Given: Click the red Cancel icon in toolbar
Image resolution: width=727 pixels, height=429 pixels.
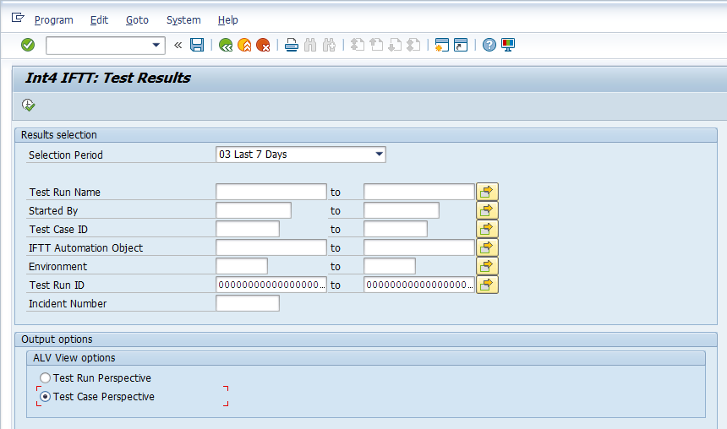Looking at the screenshot, I should [x=263, y=45].
